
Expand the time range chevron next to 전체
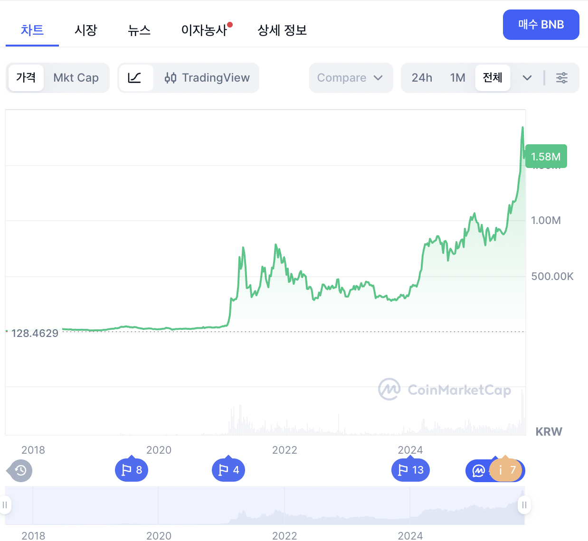pos(527,77)
